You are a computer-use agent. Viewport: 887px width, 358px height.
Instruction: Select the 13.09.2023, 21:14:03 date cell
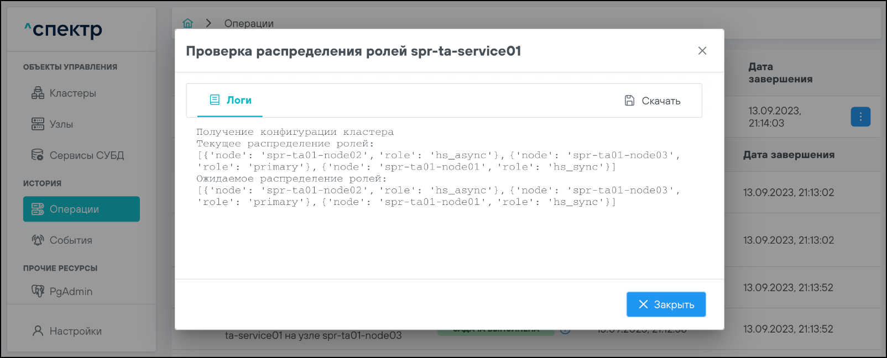click(x=774, y=117)
